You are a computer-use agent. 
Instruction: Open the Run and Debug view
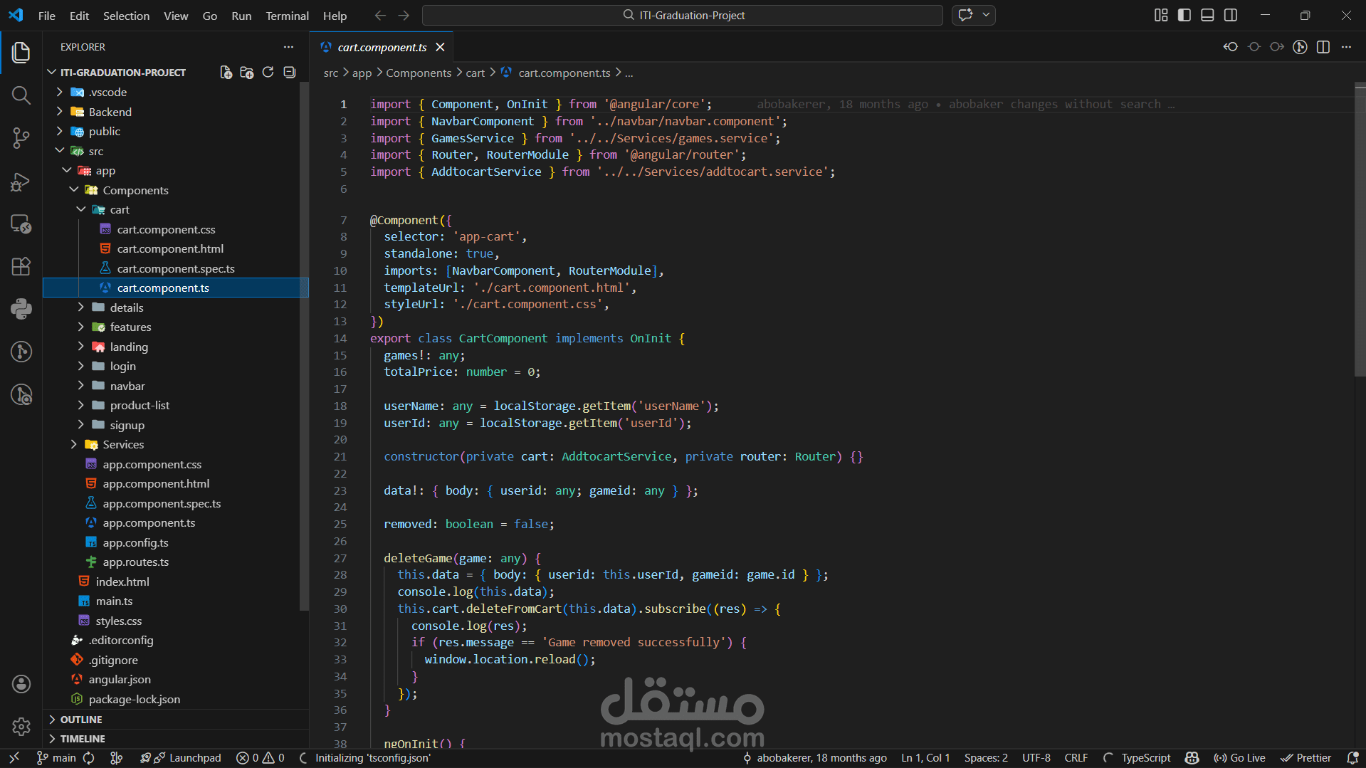[x=21, y=182]
